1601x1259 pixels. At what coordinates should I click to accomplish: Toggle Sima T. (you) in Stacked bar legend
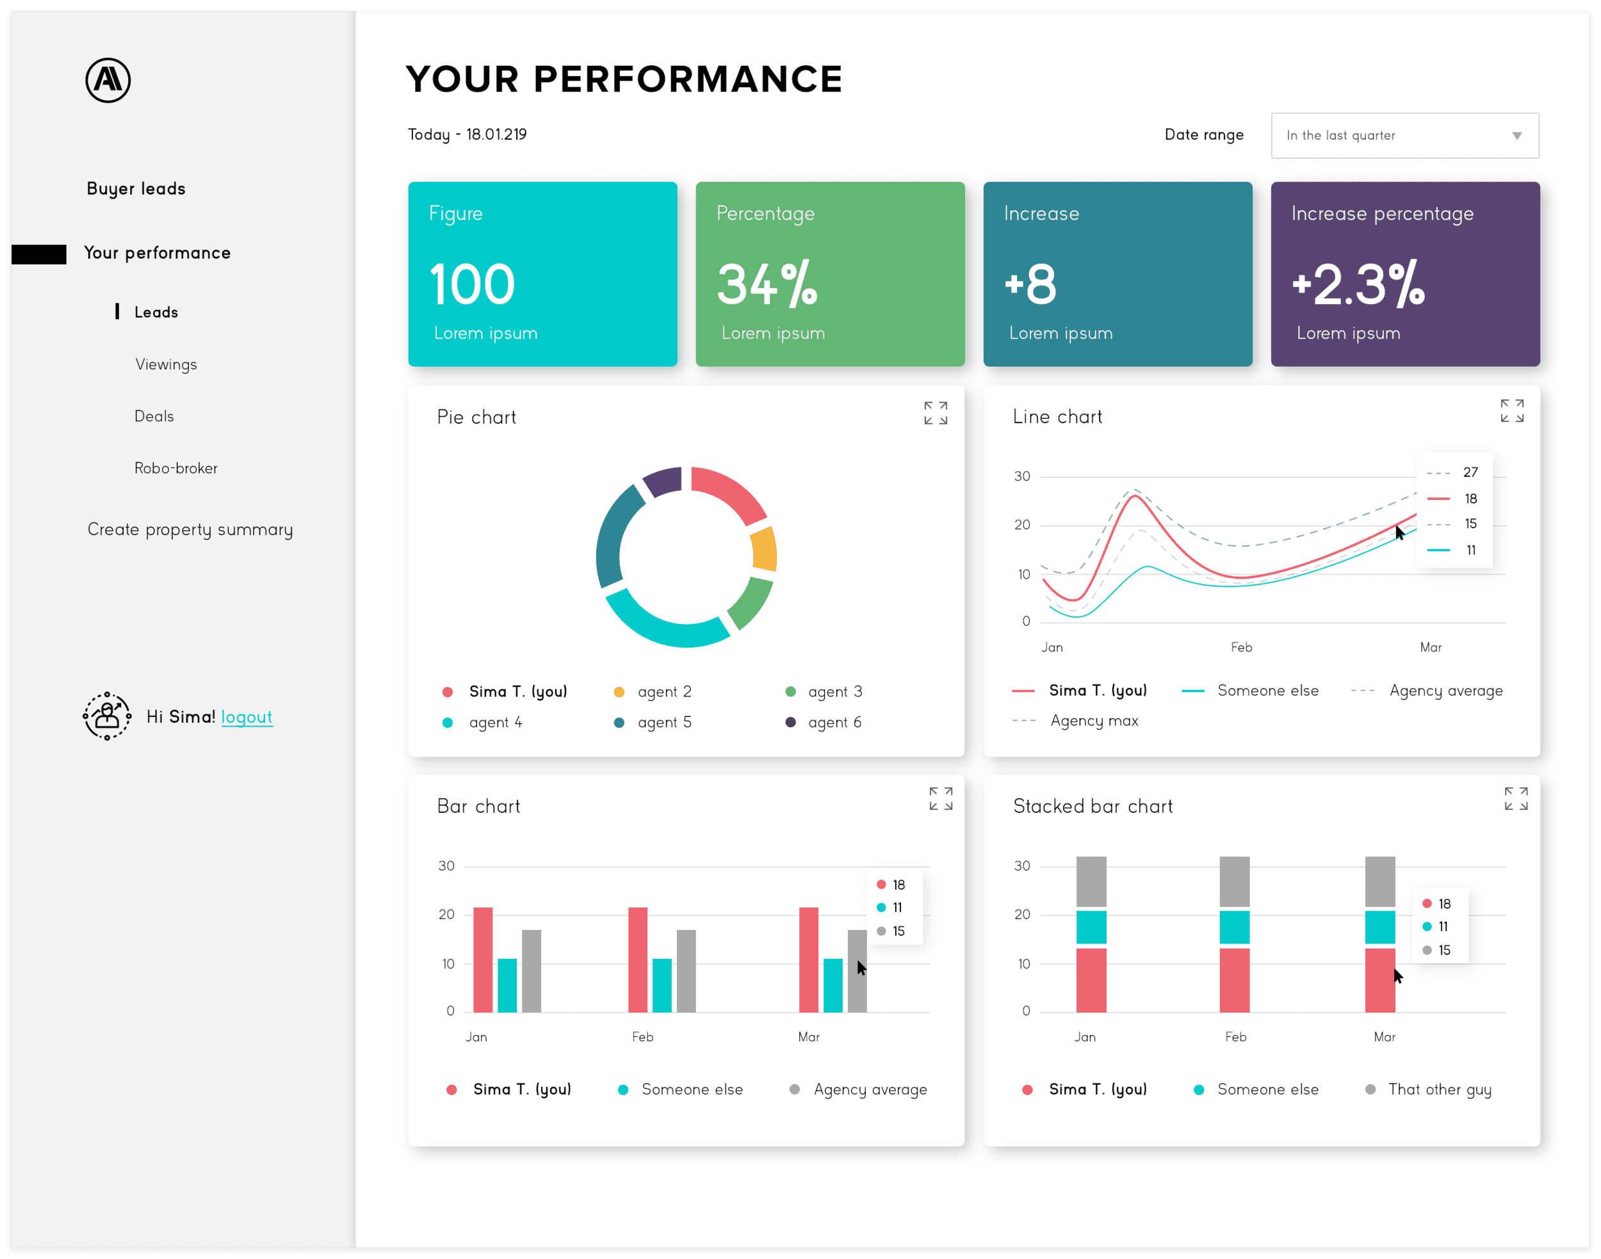(x=1085, y=1089)
